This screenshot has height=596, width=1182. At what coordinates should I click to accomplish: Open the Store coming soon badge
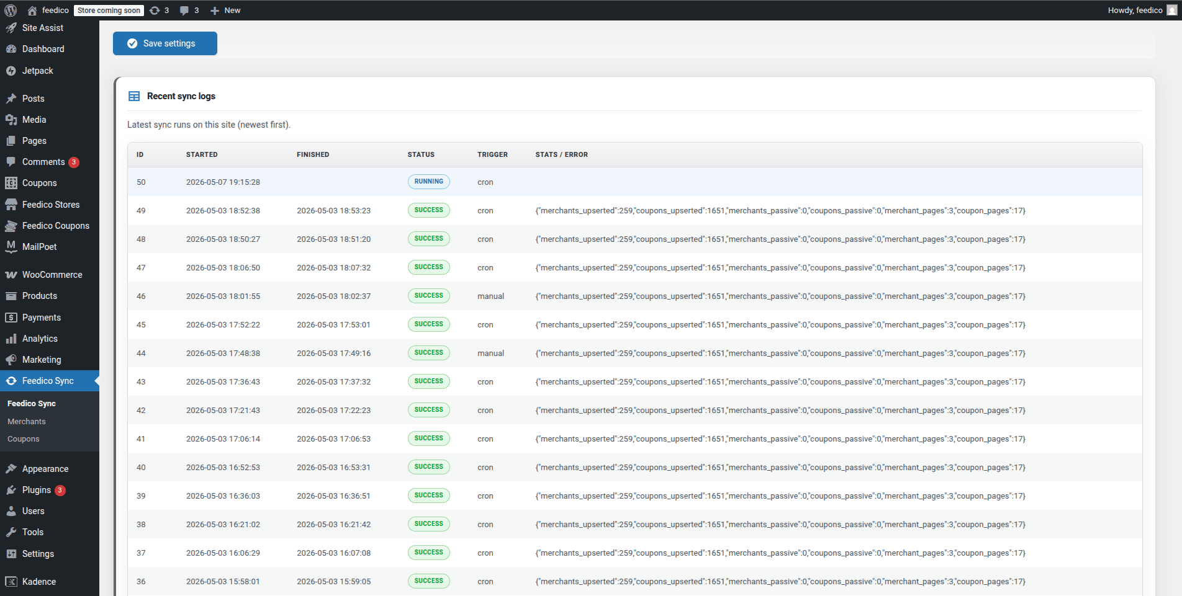(x=109, y=11)
